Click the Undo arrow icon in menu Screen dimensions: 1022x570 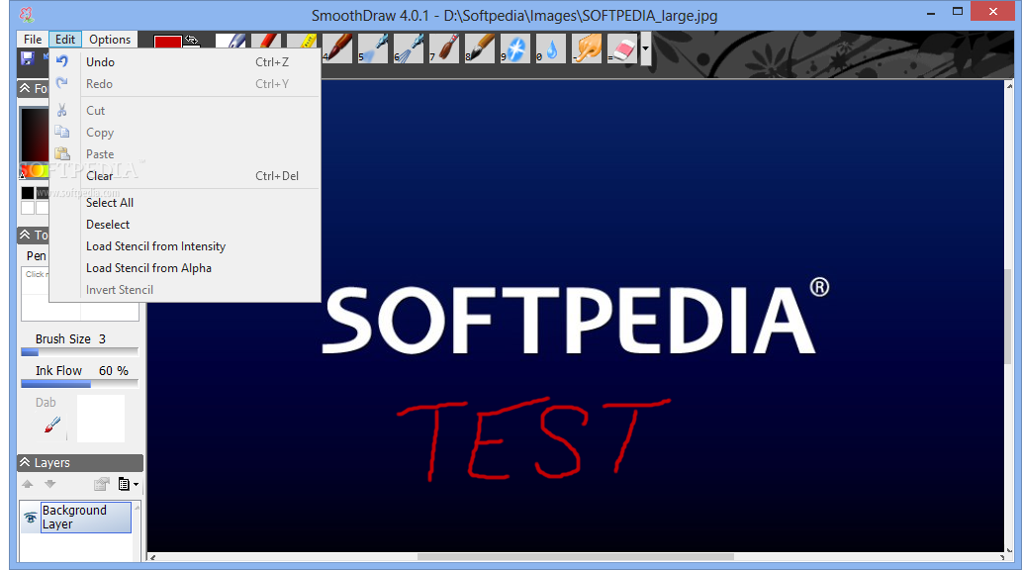(62, 61)
